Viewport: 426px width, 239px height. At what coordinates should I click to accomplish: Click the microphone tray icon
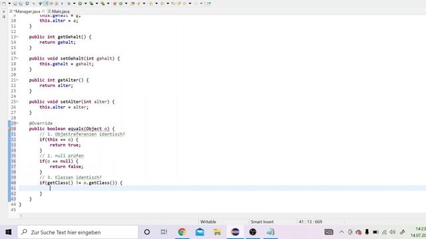[367, 232]
